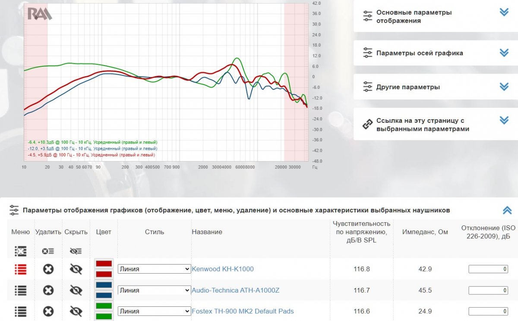Hide the Audio-Technica ATH-A1000Z curve
Image resolution: width=518 pixels, height=321 pixels.
(x=76, y=290)
